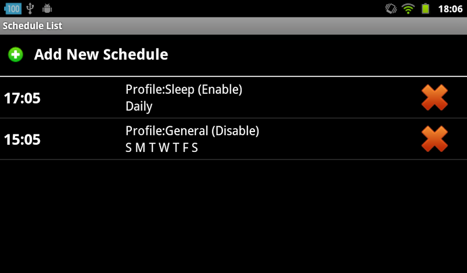The width and height of the screenshot is (467, 273).
Task: Tap the W day letter in General schedule
Action: [164, 148]
